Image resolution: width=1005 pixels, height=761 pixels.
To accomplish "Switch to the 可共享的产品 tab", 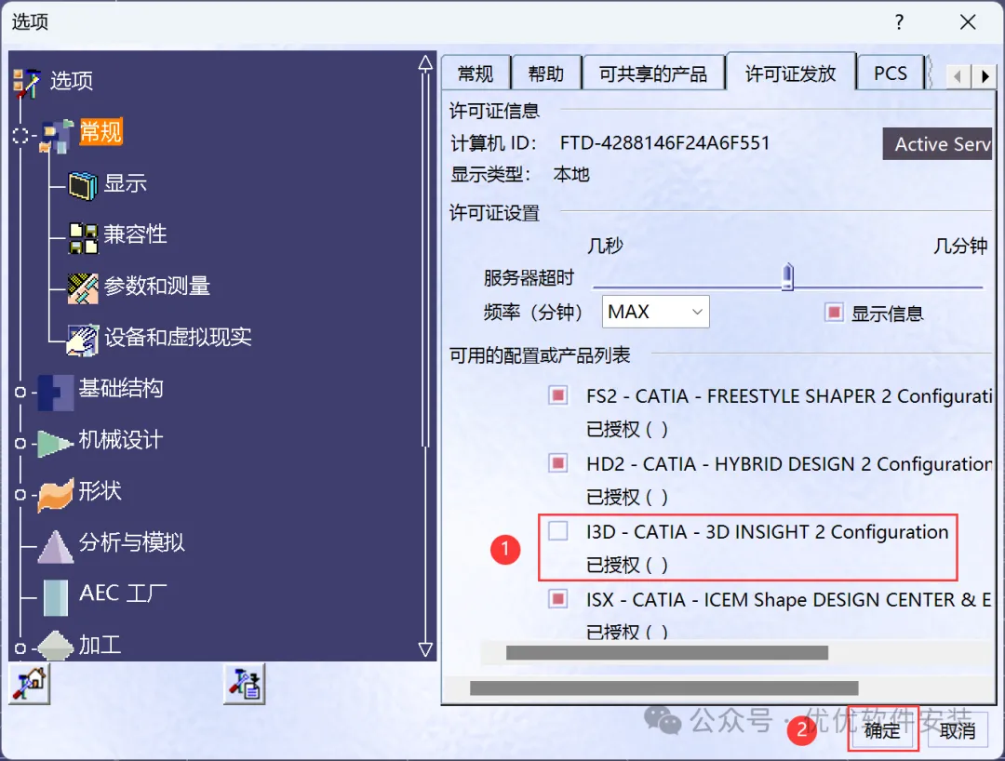I will click(653, 73).
